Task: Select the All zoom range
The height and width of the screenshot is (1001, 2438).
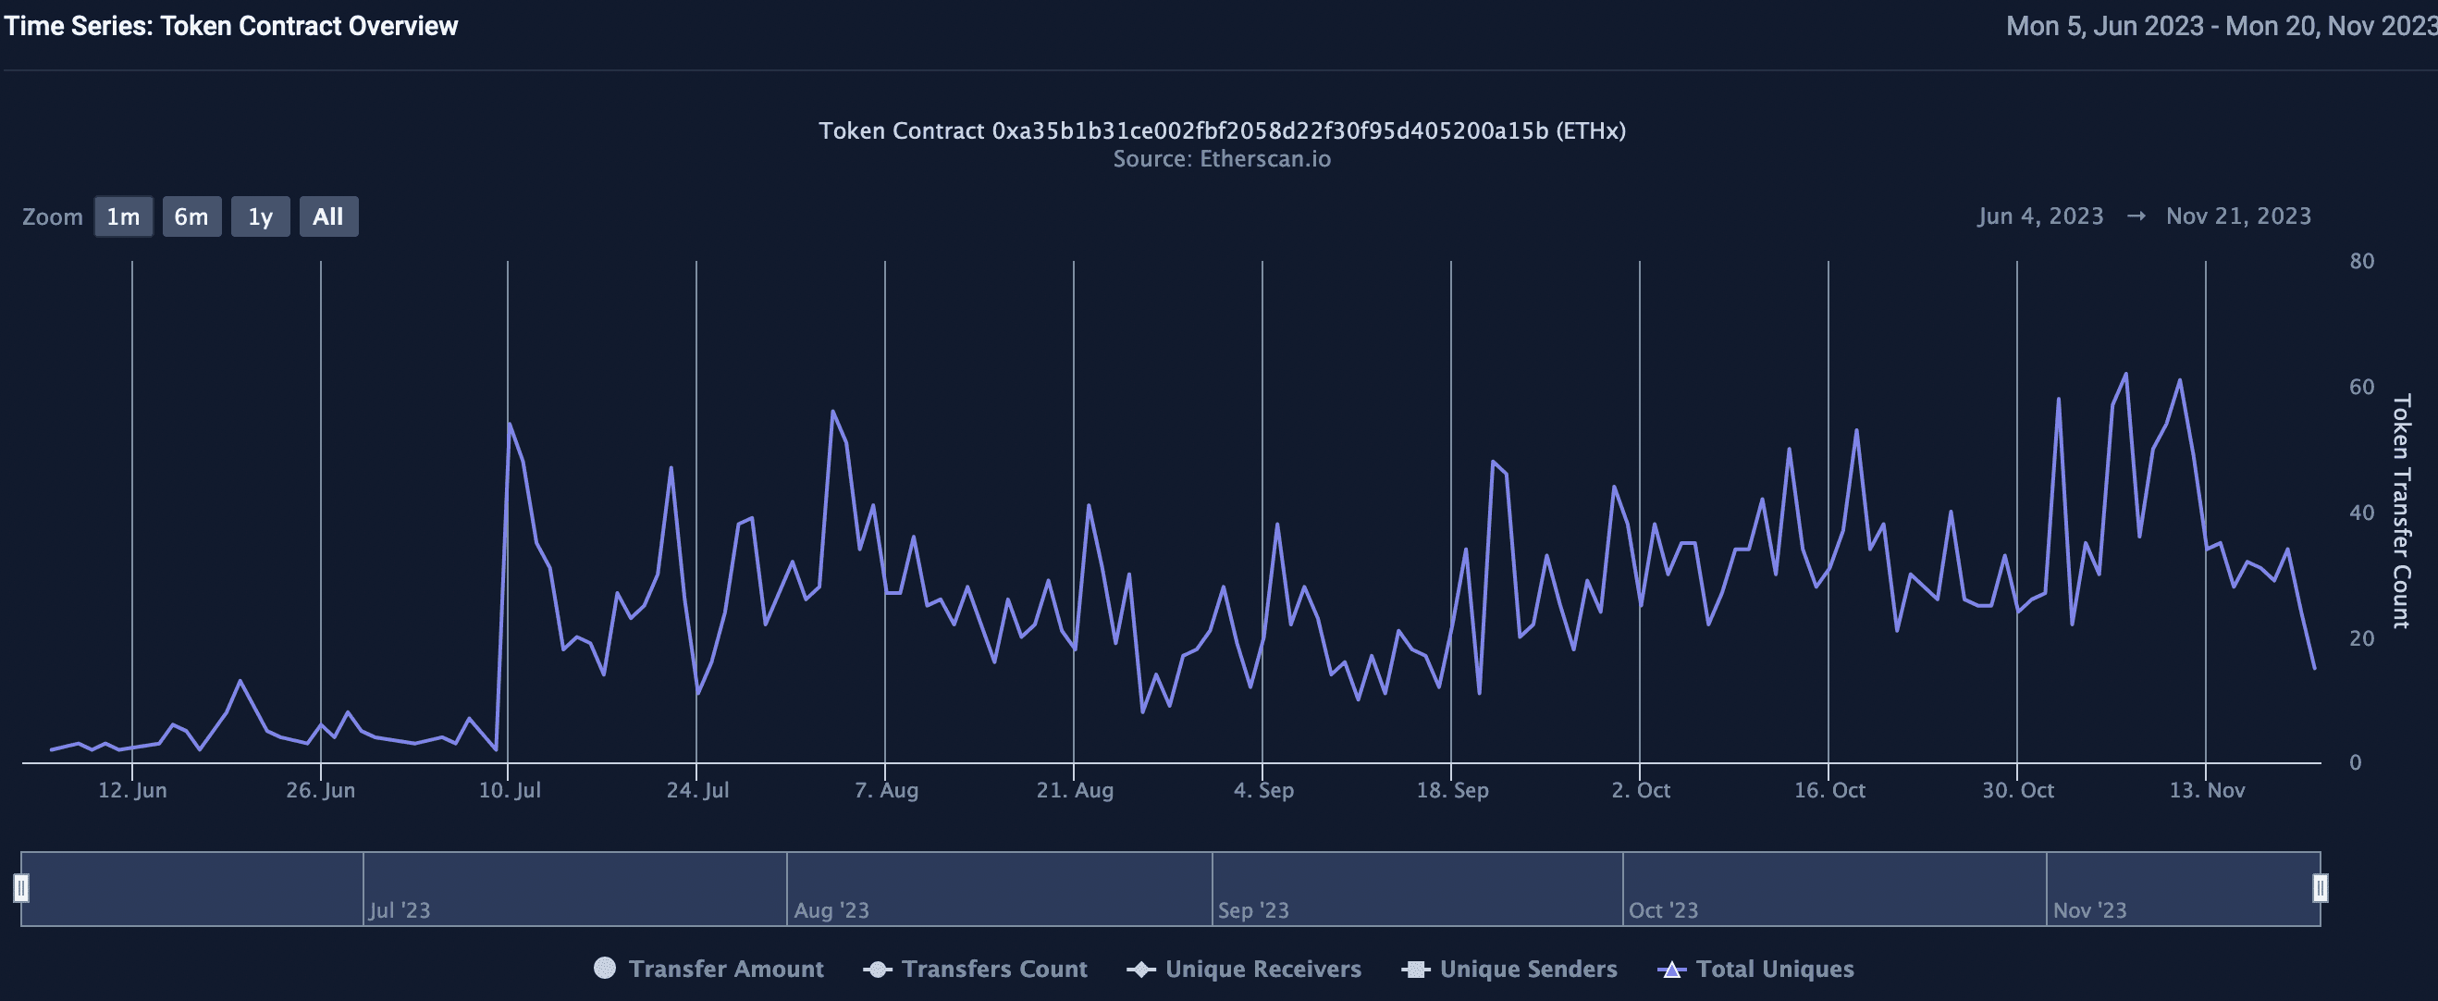Action: point(328,216)
